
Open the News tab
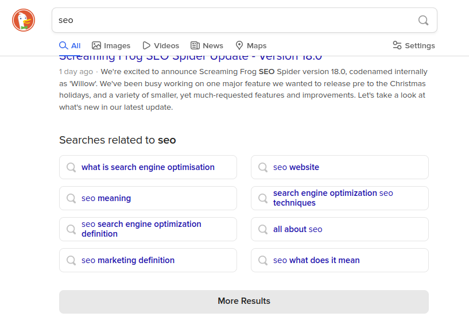(x=207, y=45)
